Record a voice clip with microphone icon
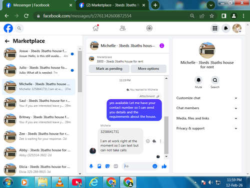Screen dimensions: 250x188 click(91, 166)
